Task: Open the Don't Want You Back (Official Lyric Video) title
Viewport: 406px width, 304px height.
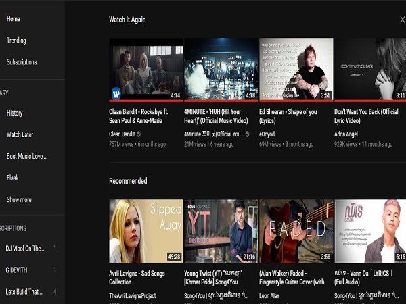Action: 366,116
